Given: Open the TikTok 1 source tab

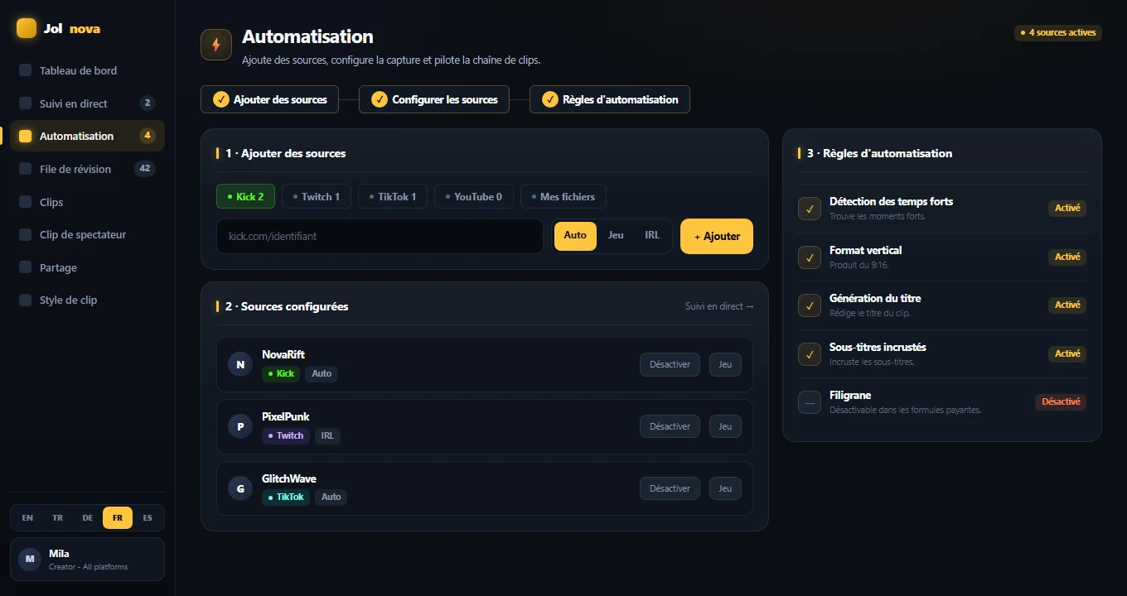Looking at the screenshot, I should pos(393,196).
